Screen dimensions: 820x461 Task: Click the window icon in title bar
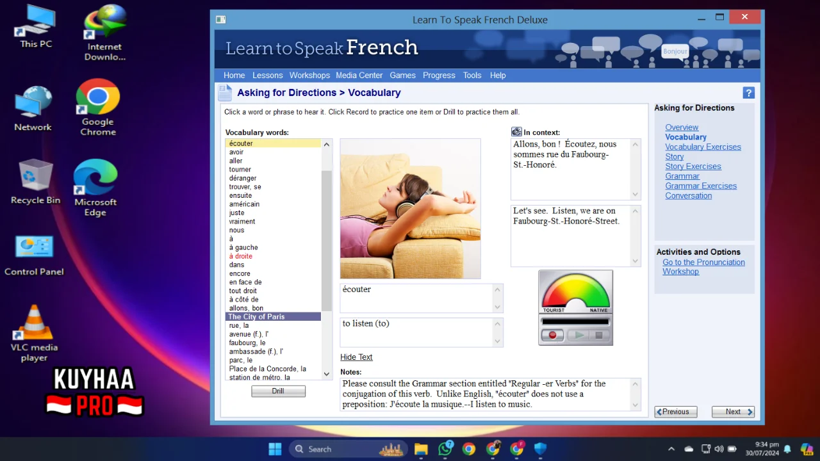(x=220, y=20)
